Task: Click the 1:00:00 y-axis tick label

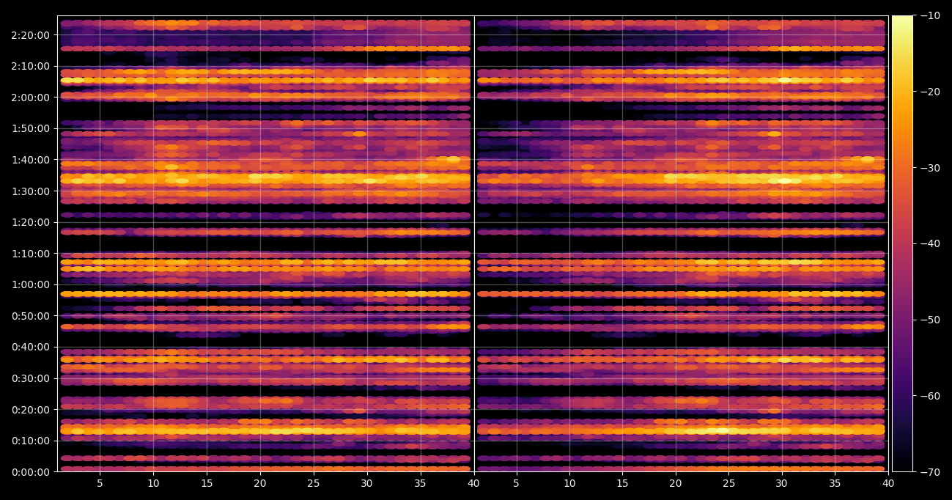Action: (x=31, y=284)
